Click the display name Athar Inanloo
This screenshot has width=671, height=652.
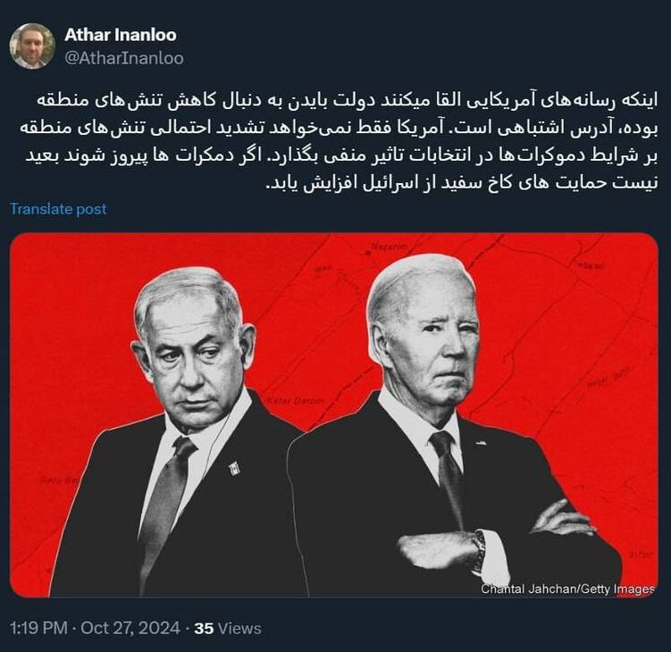(121, 35)
